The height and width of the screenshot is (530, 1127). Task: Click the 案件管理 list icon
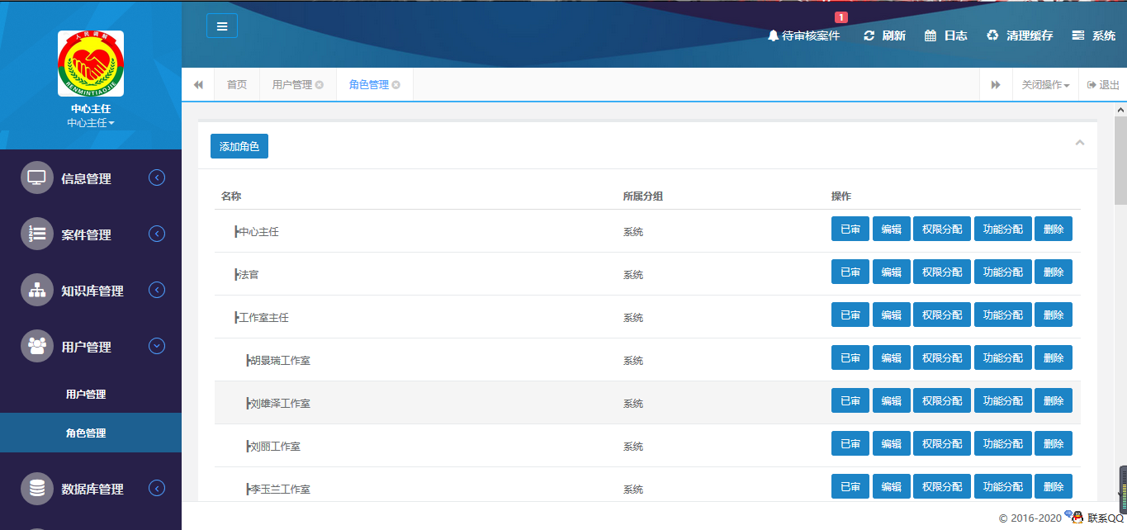37,234
